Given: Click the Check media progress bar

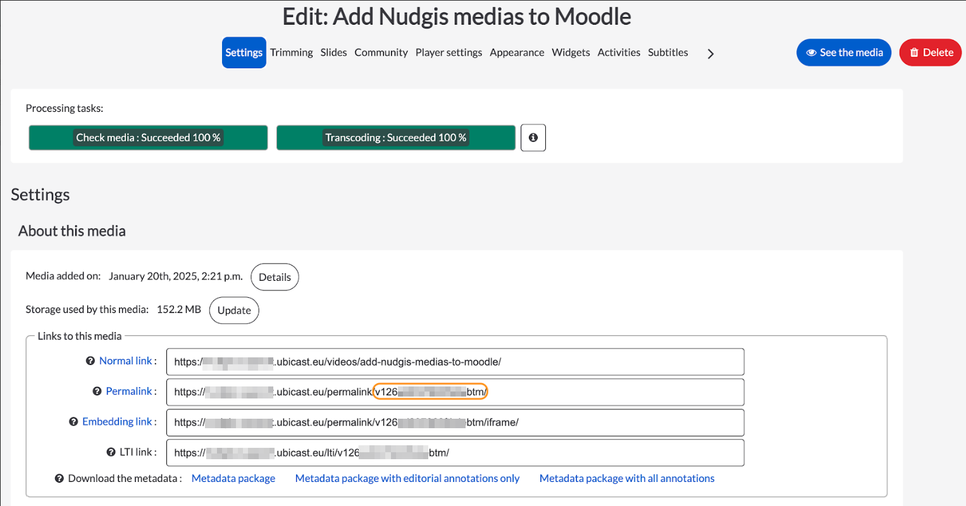Looking at the screenshot, I should (x=148, y=137).
